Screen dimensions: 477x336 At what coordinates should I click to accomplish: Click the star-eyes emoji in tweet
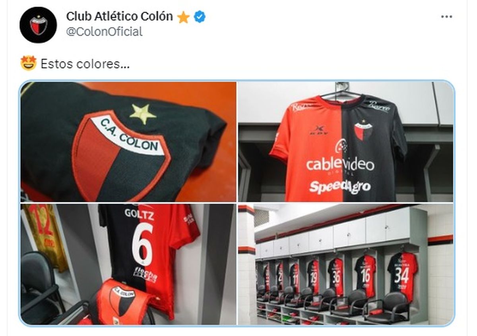28,64
